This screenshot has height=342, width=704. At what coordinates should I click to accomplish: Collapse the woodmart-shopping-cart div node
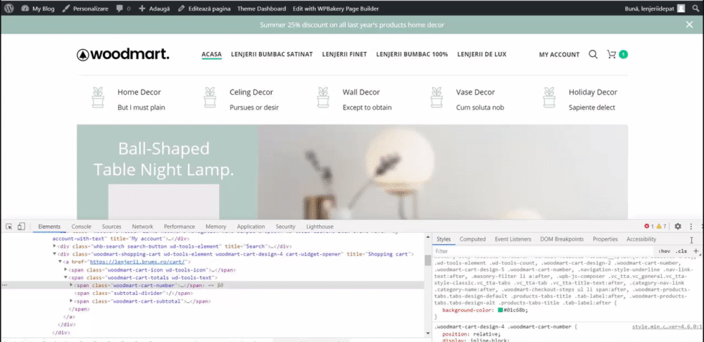(55, 254)
